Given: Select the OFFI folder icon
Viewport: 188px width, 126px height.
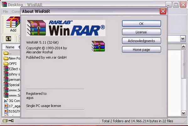Looking at the screenshot, I should (x=6, y=64).
